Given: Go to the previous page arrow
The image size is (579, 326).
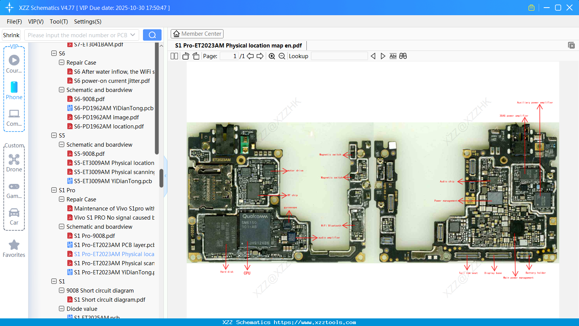Looking at the screenshot, I should point(250,56).
